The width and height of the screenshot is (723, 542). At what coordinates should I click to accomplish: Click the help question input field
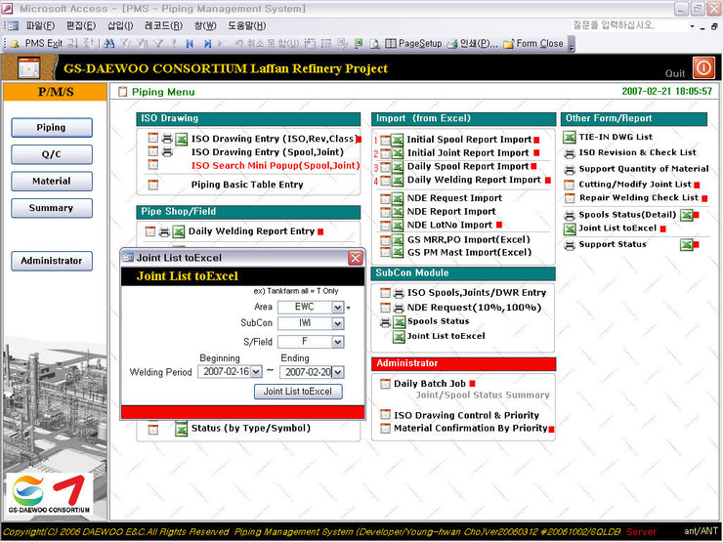coord(629,25)
